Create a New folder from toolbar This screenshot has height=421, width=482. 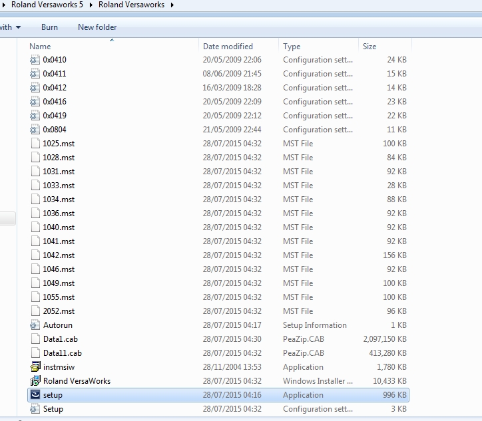click(x=97, y=27)
